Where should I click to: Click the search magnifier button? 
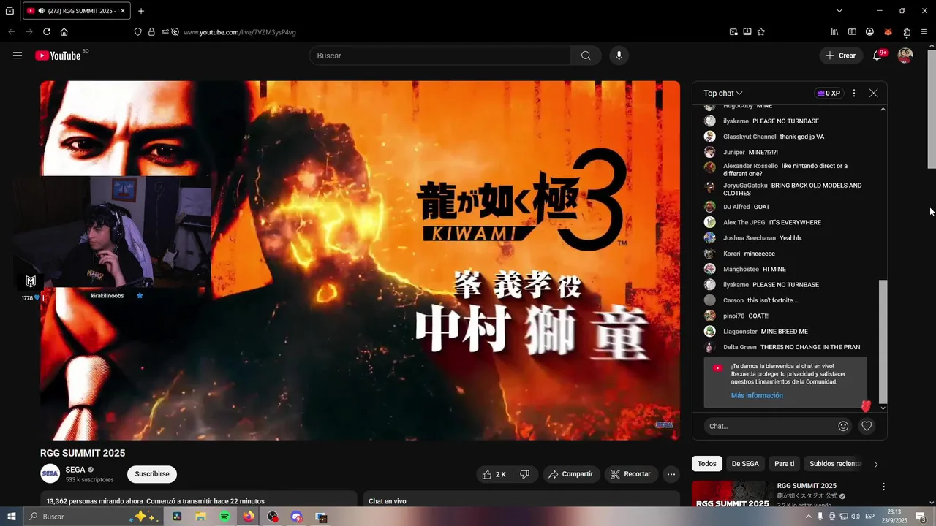[x=586, y=56]
